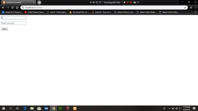198x111 pixels.
Task: Click the incognito icon beside the address bar
Action: point(191,7)
